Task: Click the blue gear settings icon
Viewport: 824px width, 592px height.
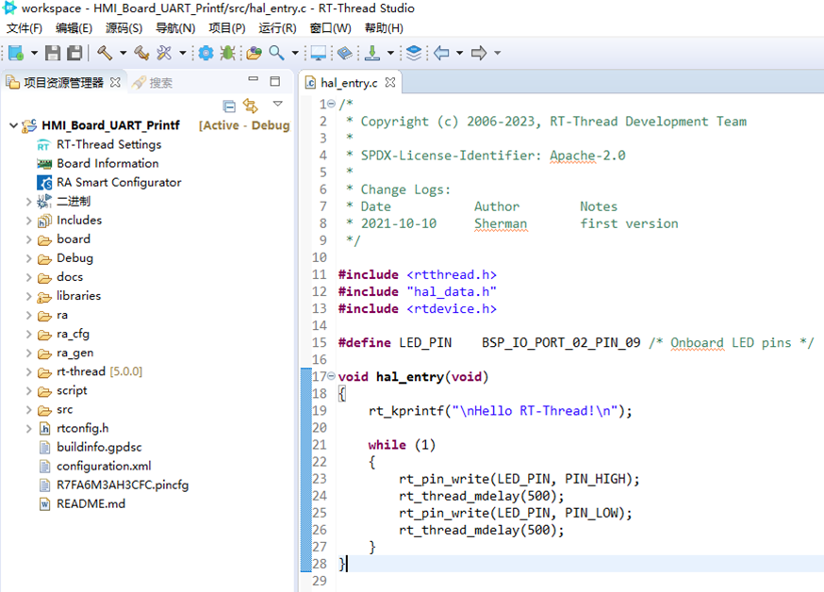Action: (x=206, y=53)
